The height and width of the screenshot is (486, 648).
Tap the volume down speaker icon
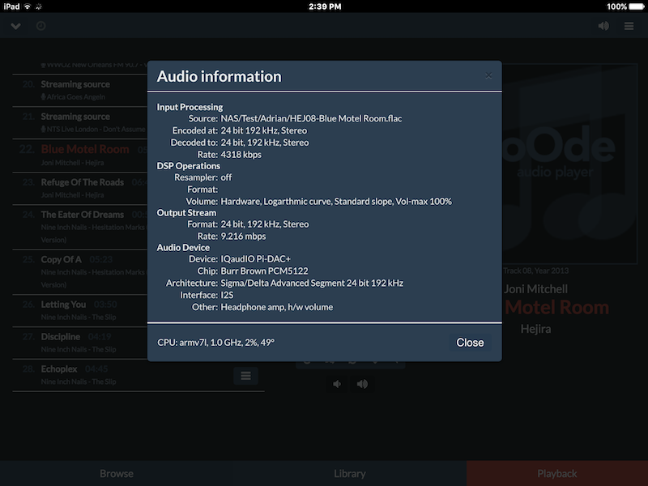337,384
